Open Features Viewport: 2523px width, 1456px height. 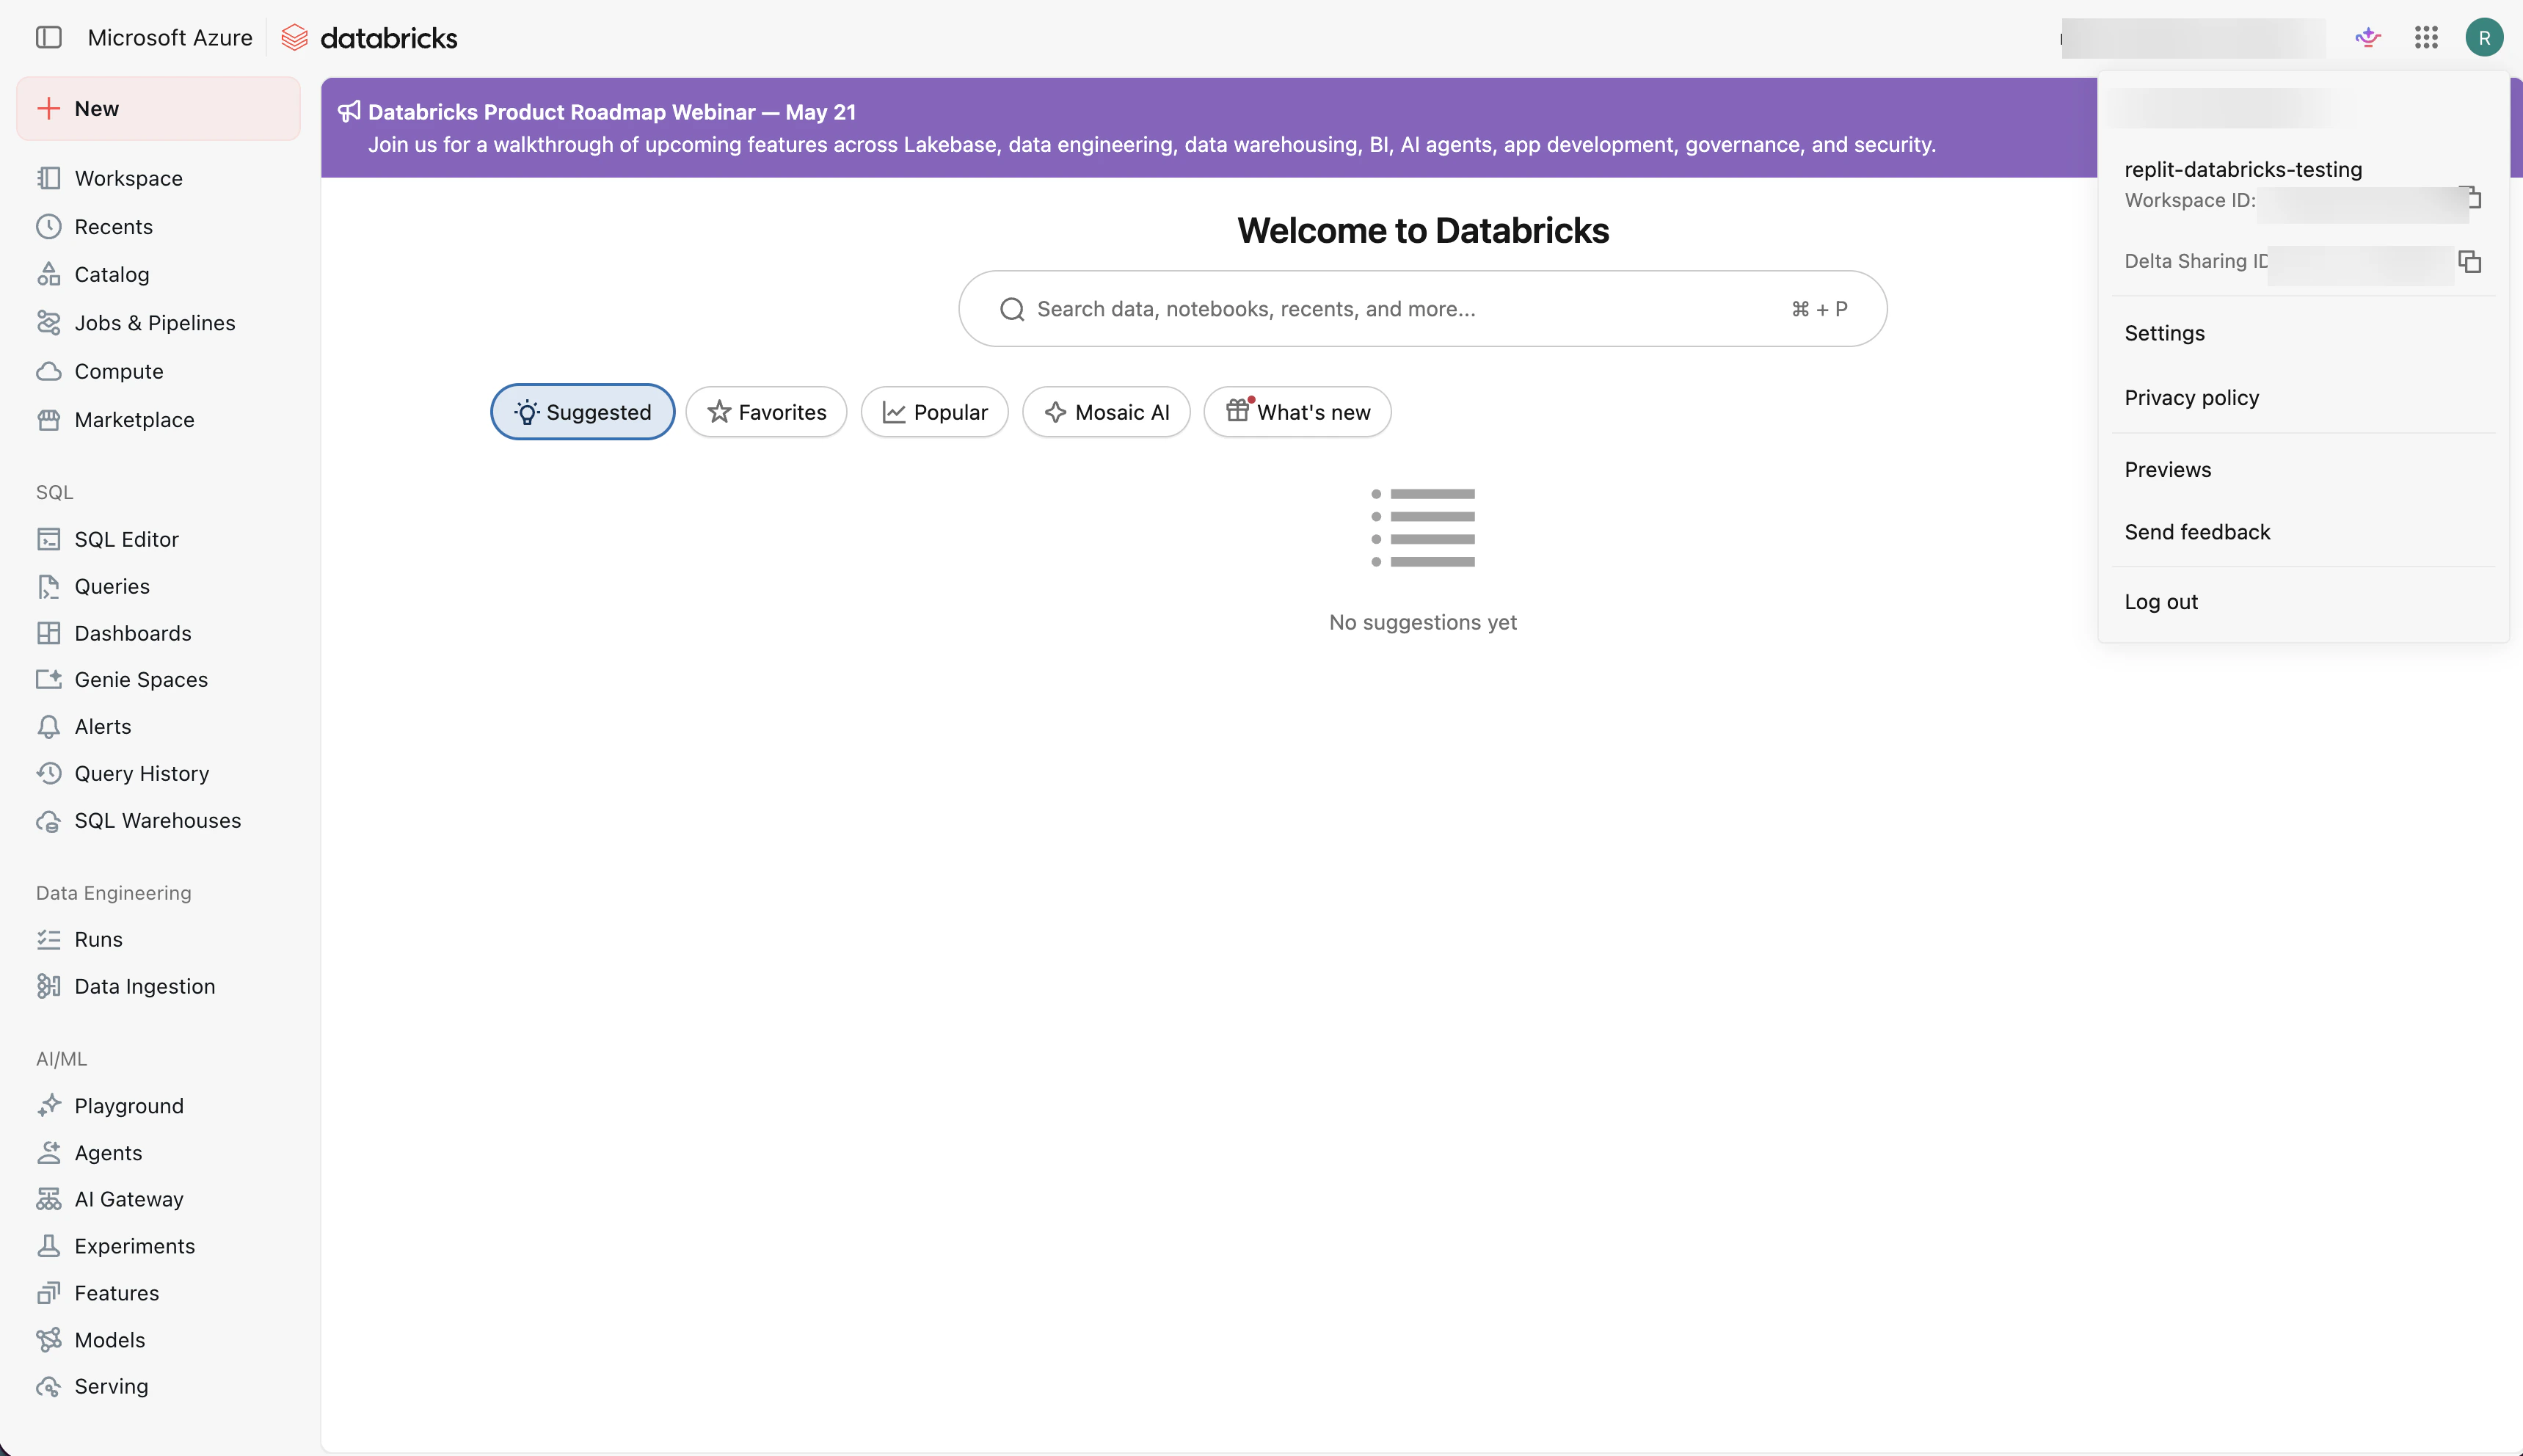pos(158,1293)
